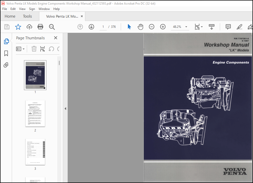Collapse the navigation pane arrow
Image resolution: width=253 pixels, height=183 pixels.
pos(65,109)
